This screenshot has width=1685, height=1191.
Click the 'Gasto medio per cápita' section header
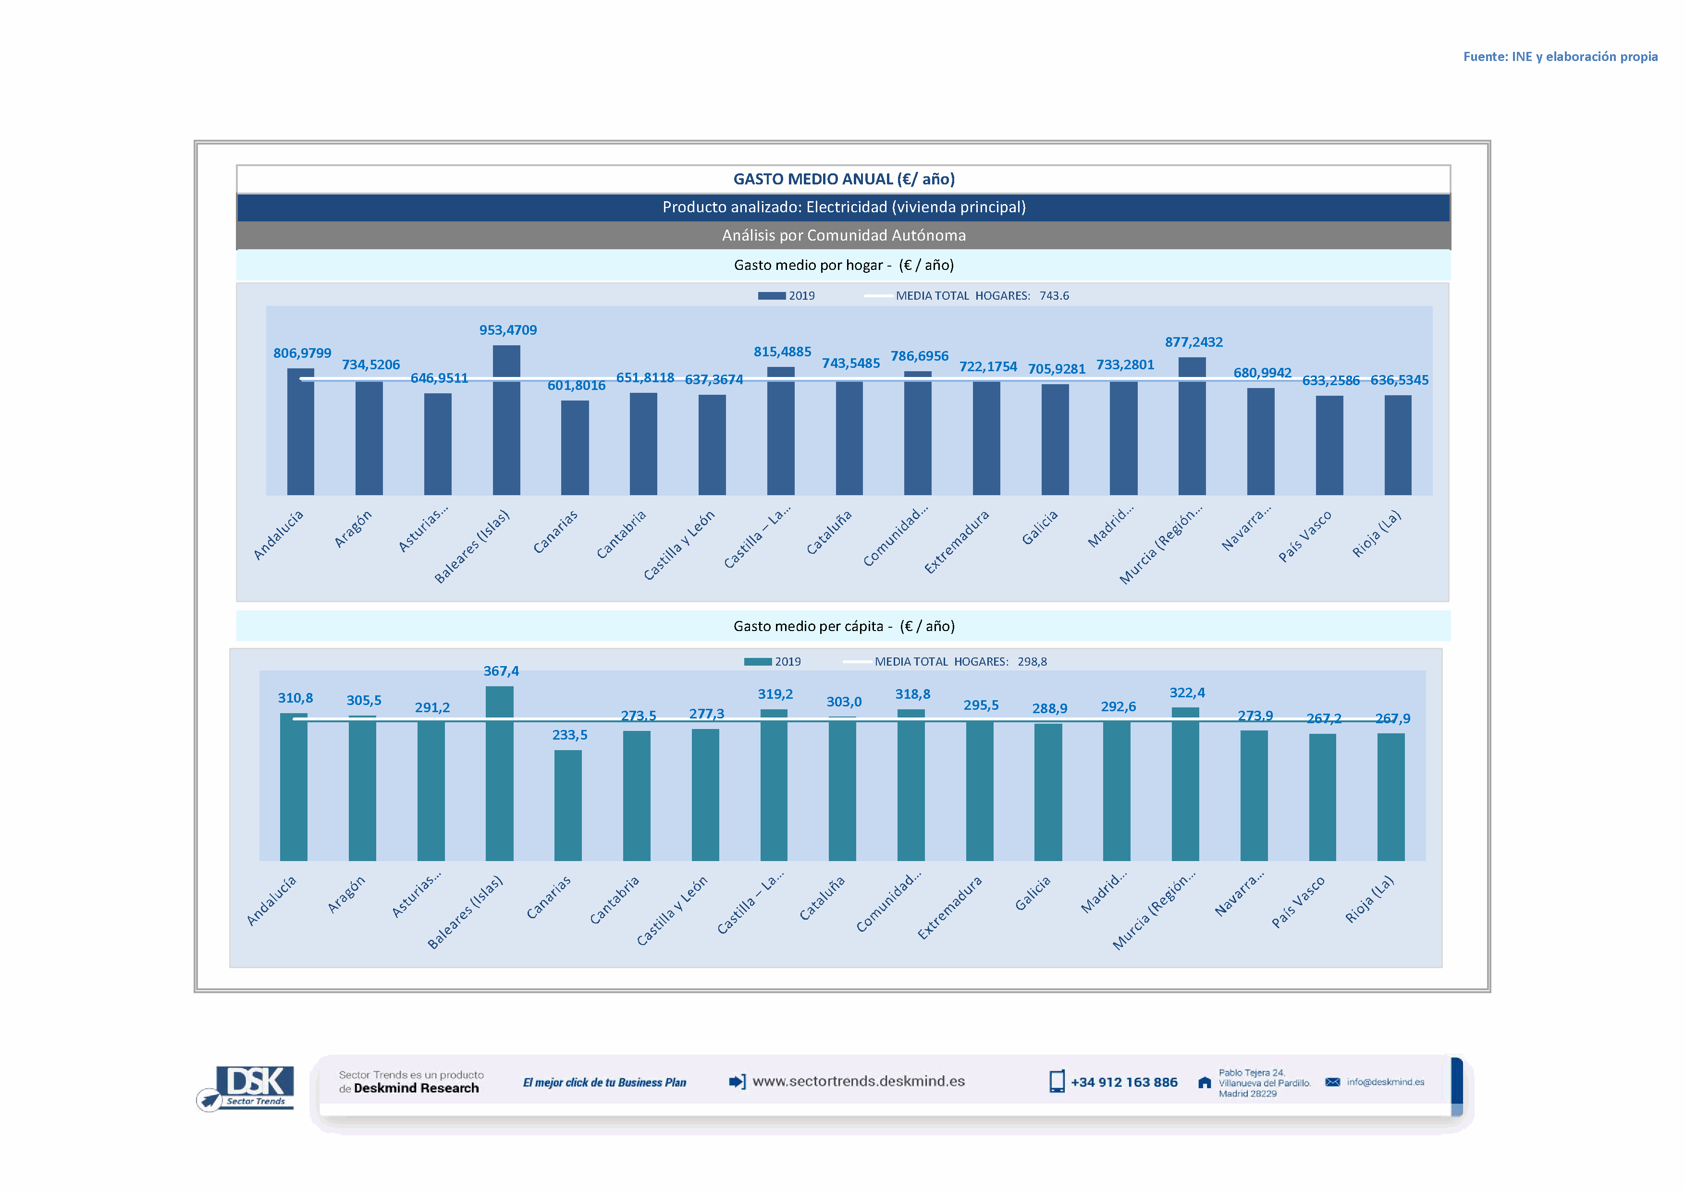pyautogui.click(x=843, y=626)
